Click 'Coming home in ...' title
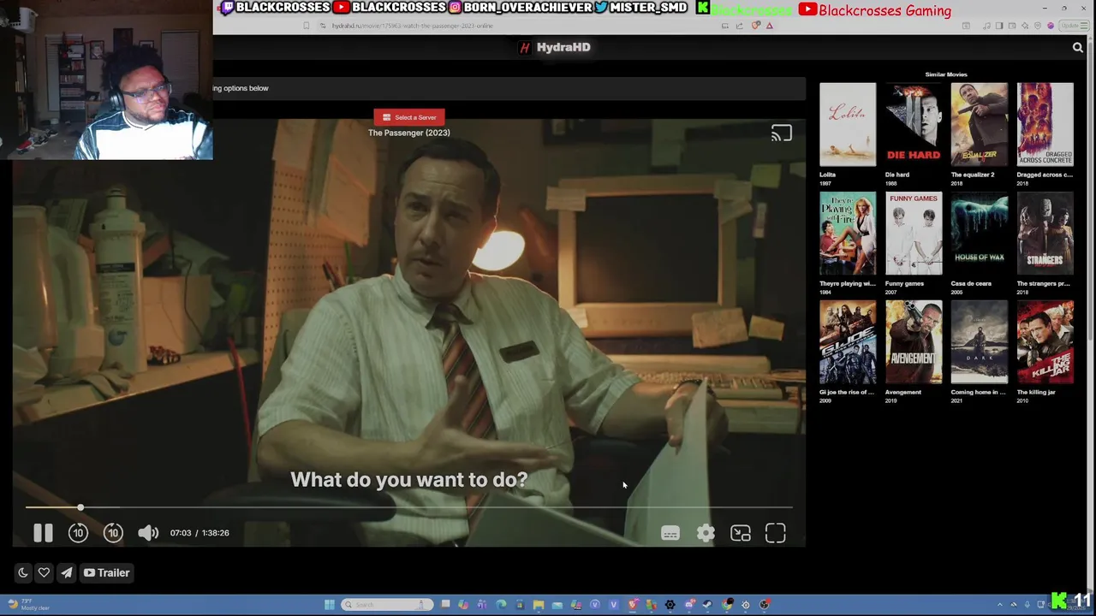Image resolution: width=1096 pixels, height=616 pixels. pyautogui.click(x=978, y=392)
